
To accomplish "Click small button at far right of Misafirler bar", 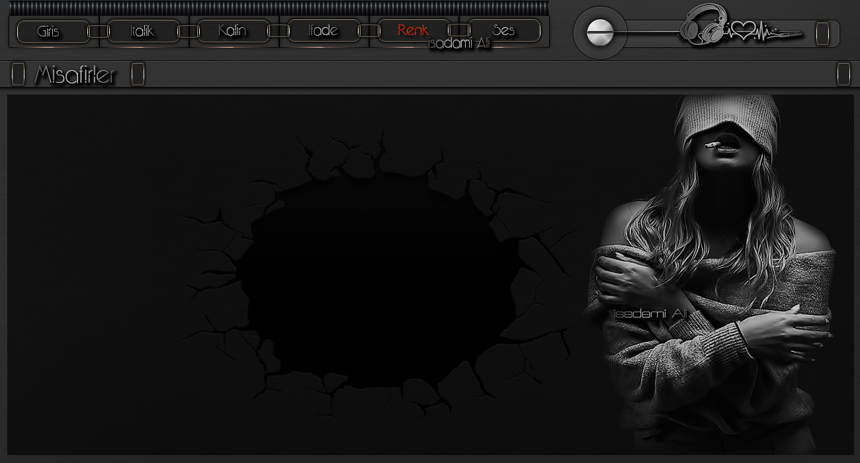I will click(x=843, y=75).
